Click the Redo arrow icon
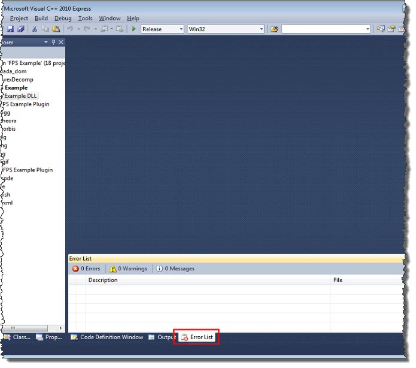Screen dimensions: 416x368 [87, 29]
